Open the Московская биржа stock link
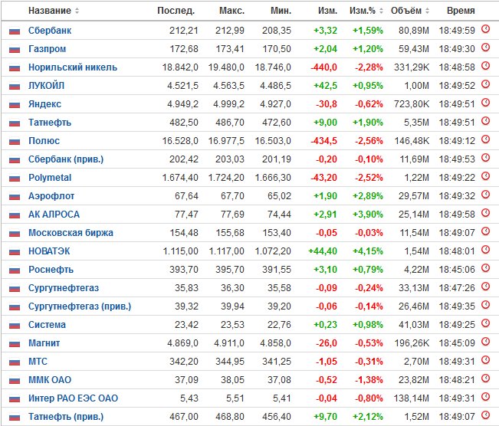The image size is (499, 426). coord(71,233)
